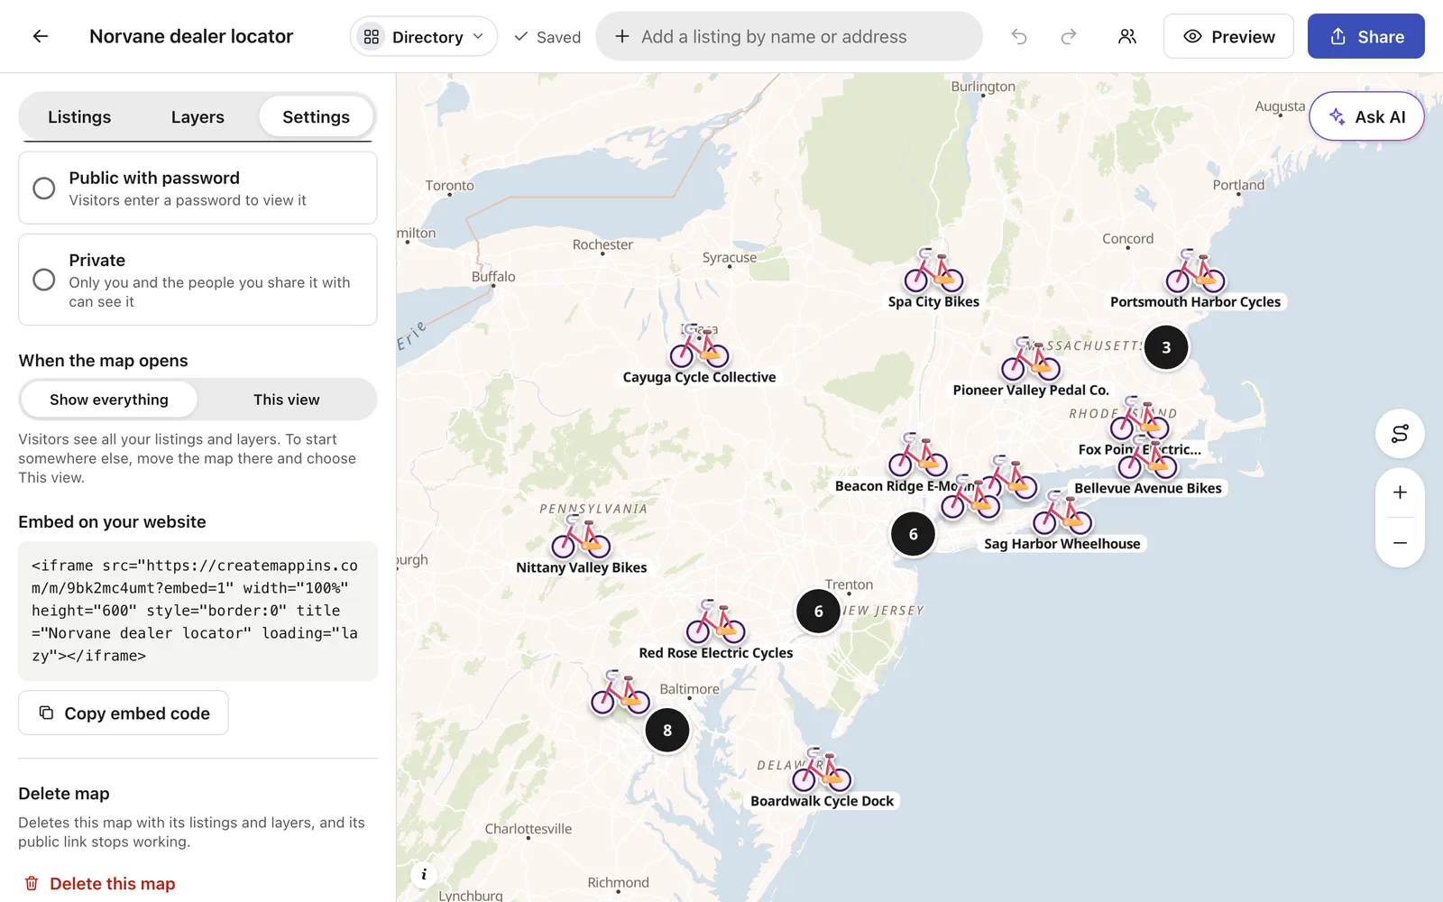Click the Nittany Valley Bikes bicycle marker
The width and height of the screenshot is (1443, 902).
pos(581,536)
